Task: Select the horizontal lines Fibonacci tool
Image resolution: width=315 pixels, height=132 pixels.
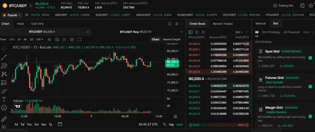Action: 4,66
